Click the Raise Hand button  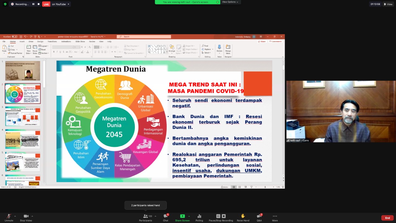click(243, 217)
